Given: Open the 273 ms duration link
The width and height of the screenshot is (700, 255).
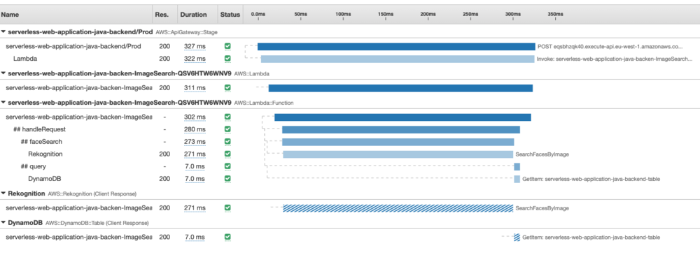Looking at the screenshot, I should [x=195, y=142].
